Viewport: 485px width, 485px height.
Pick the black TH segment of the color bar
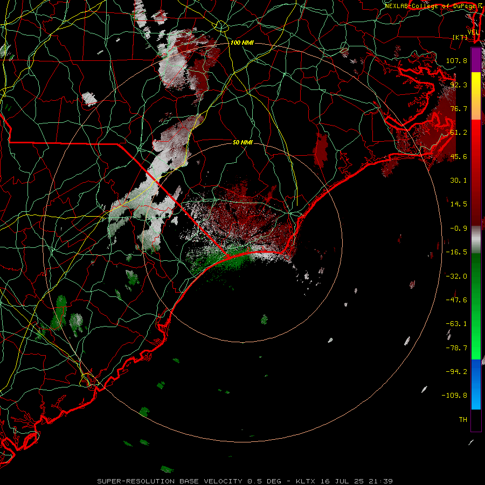tap(476, 420)
